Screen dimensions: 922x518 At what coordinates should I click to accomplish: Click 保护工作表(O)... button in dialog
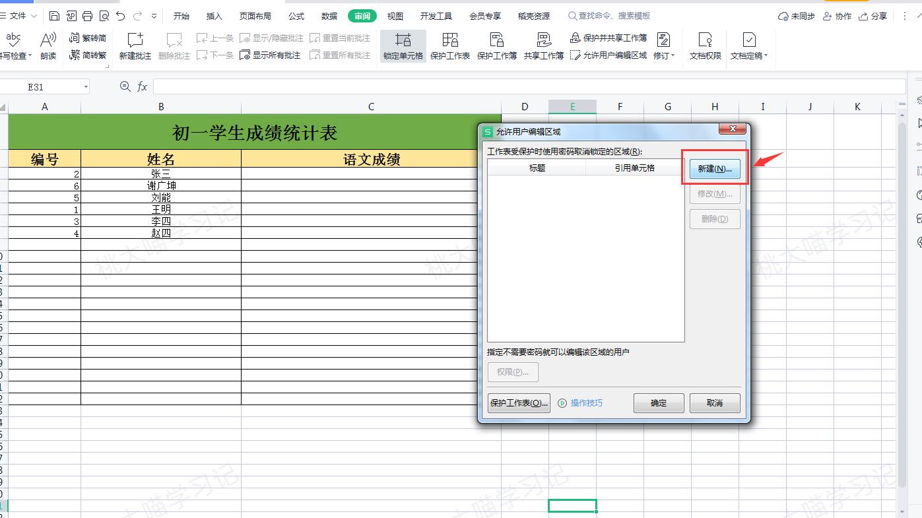pos(519,403)
